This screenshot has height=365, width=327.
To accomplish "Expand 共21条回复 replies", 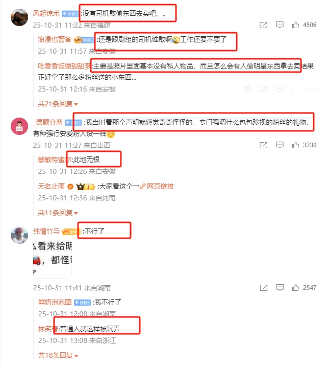I will coord(58,104).
